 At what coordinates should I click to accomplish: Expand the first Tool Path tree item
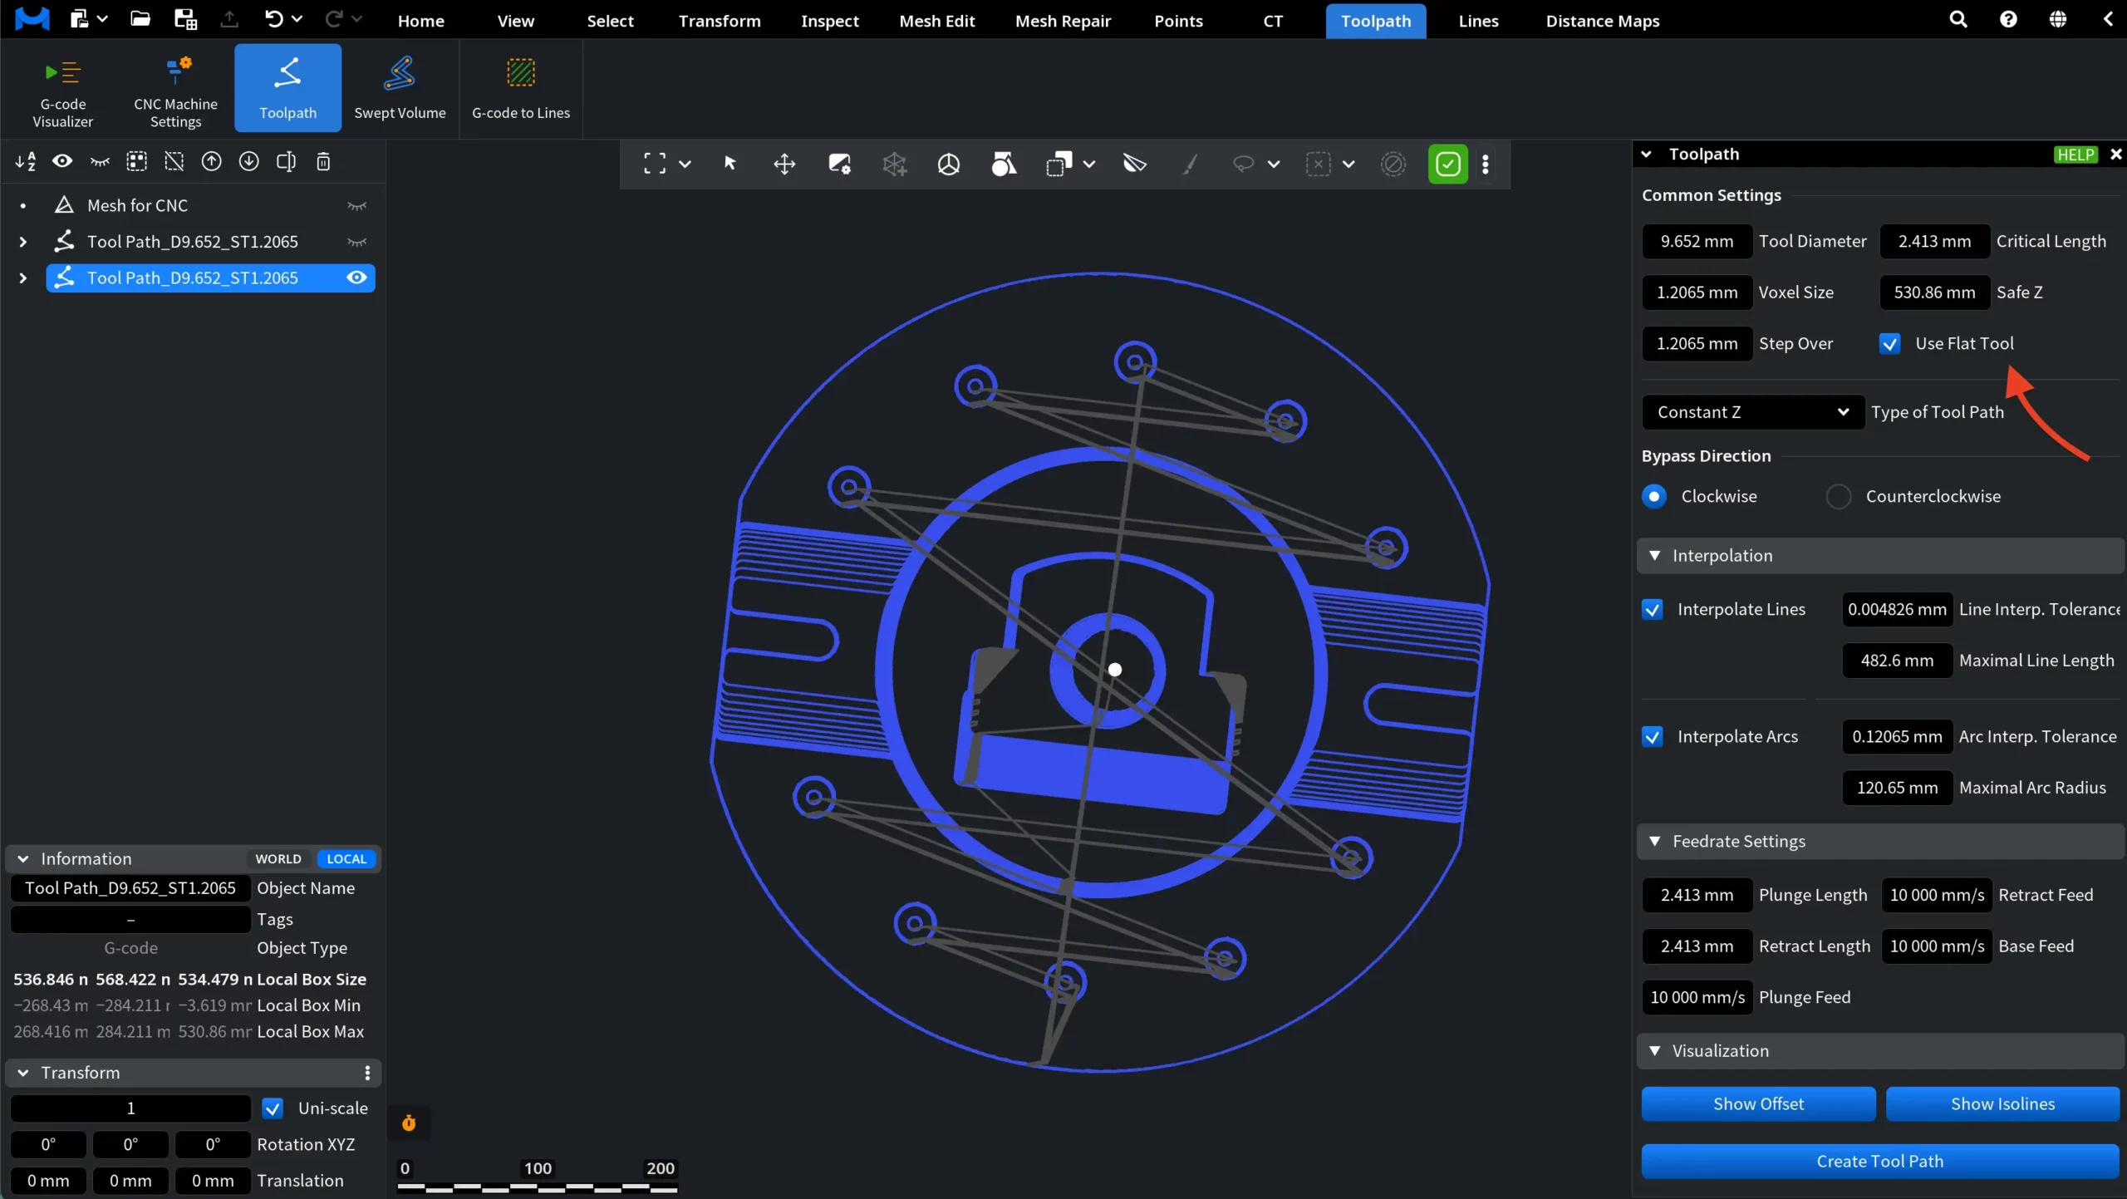pyautogui.click(x=23, y=242)
